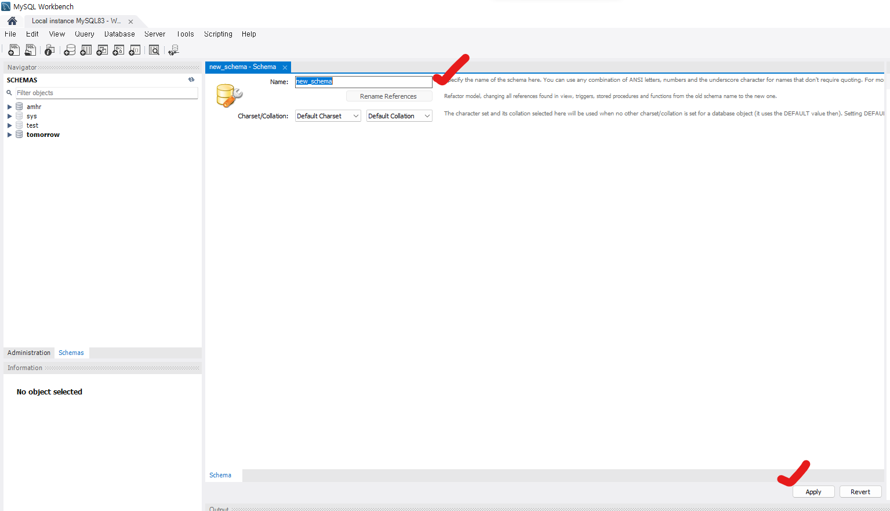Screen dimensions: 890x511
Task: Select the test schema name
Action: click(32, 125)
